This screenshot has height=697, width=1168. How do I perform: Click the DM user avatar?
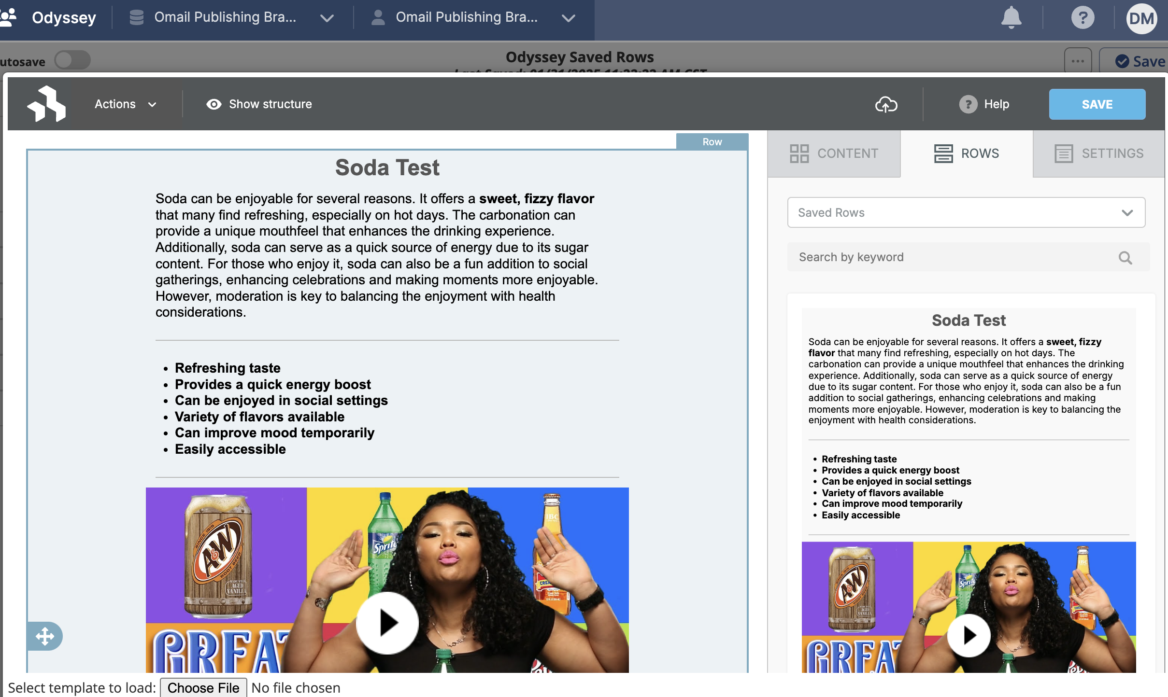tap(1141, 19)
